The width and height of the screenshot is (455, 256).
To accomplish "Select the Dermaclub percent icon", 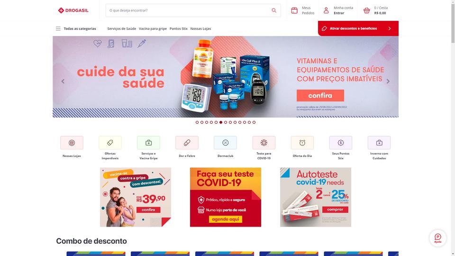I will (x=225, y=143).
